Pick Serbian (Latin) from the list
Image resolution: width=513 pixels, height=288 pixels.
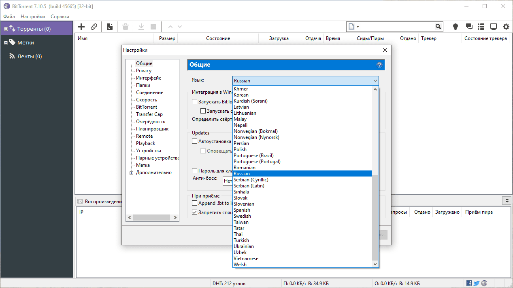click(x=302, y=186)
